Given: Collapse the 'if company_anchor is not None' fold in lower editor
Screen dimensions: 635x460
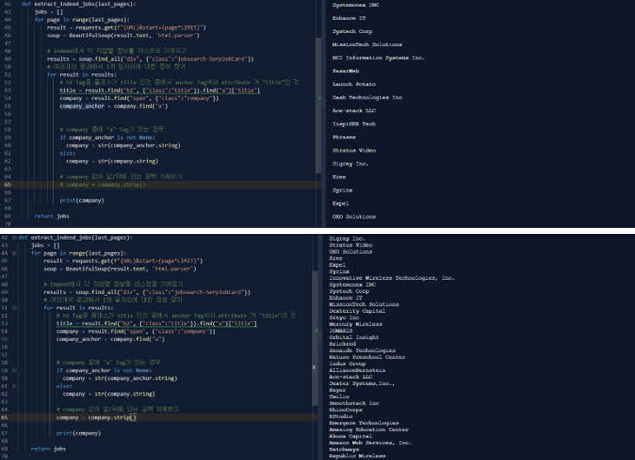Looking at the screenshot, I should (14, 370).
